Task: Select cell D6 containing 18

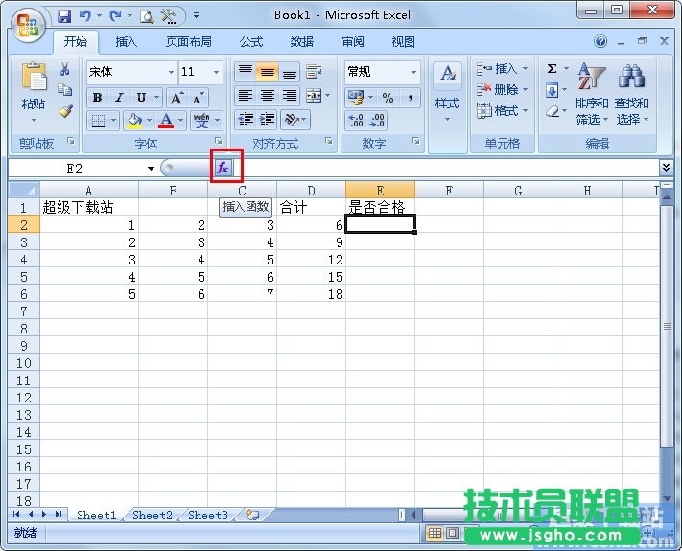Action: (x=311, y=294)
